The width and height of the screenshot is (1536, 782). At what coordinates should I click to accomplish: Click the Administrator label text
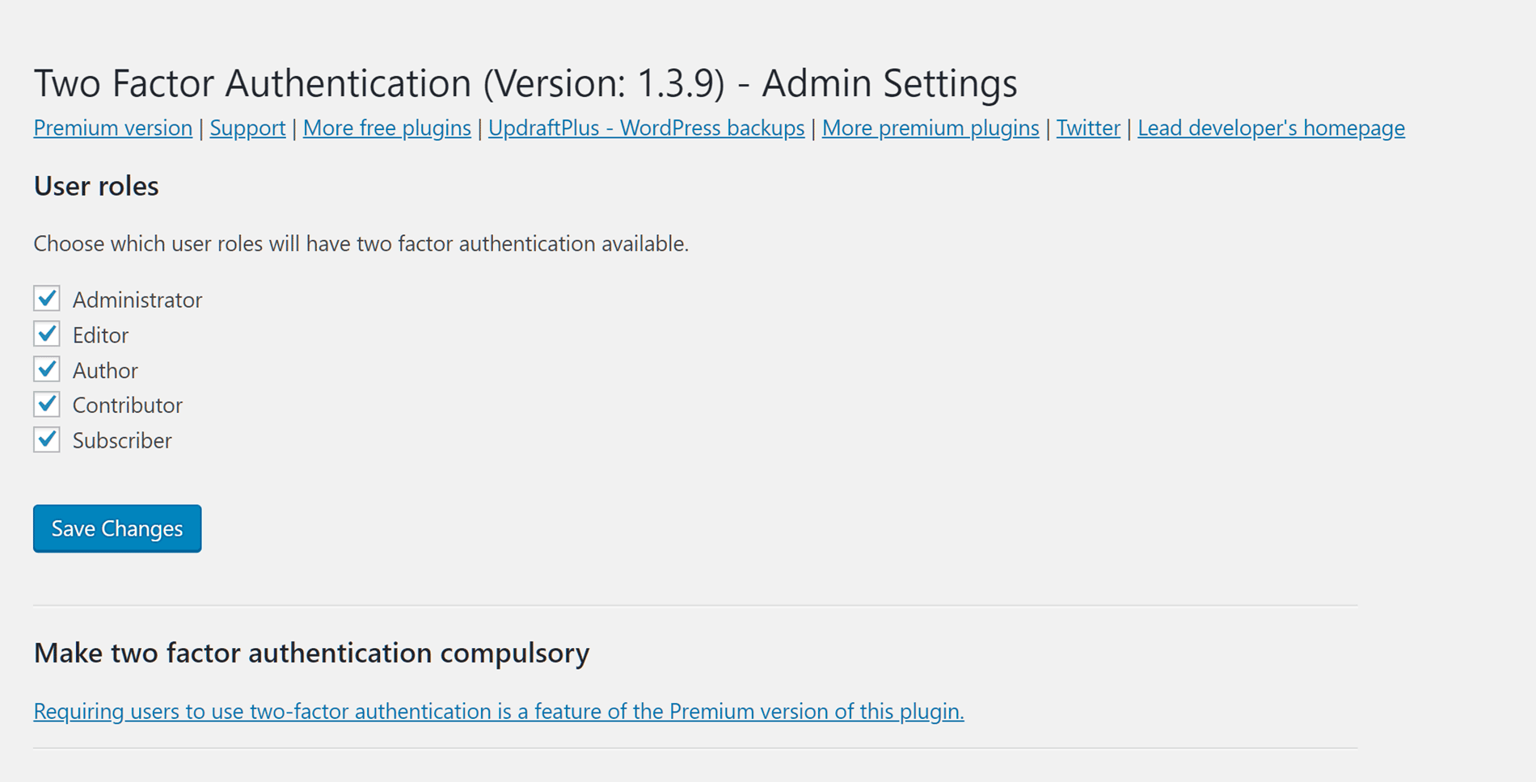pyautogui.click(x=137, y=300)
